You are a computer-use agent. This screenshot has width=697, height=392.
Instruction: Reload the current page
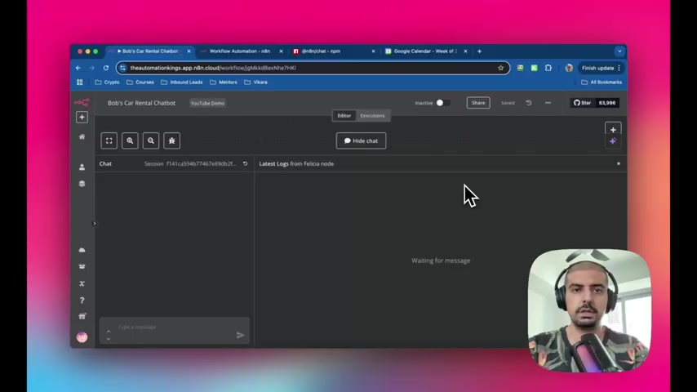point(106,68)
